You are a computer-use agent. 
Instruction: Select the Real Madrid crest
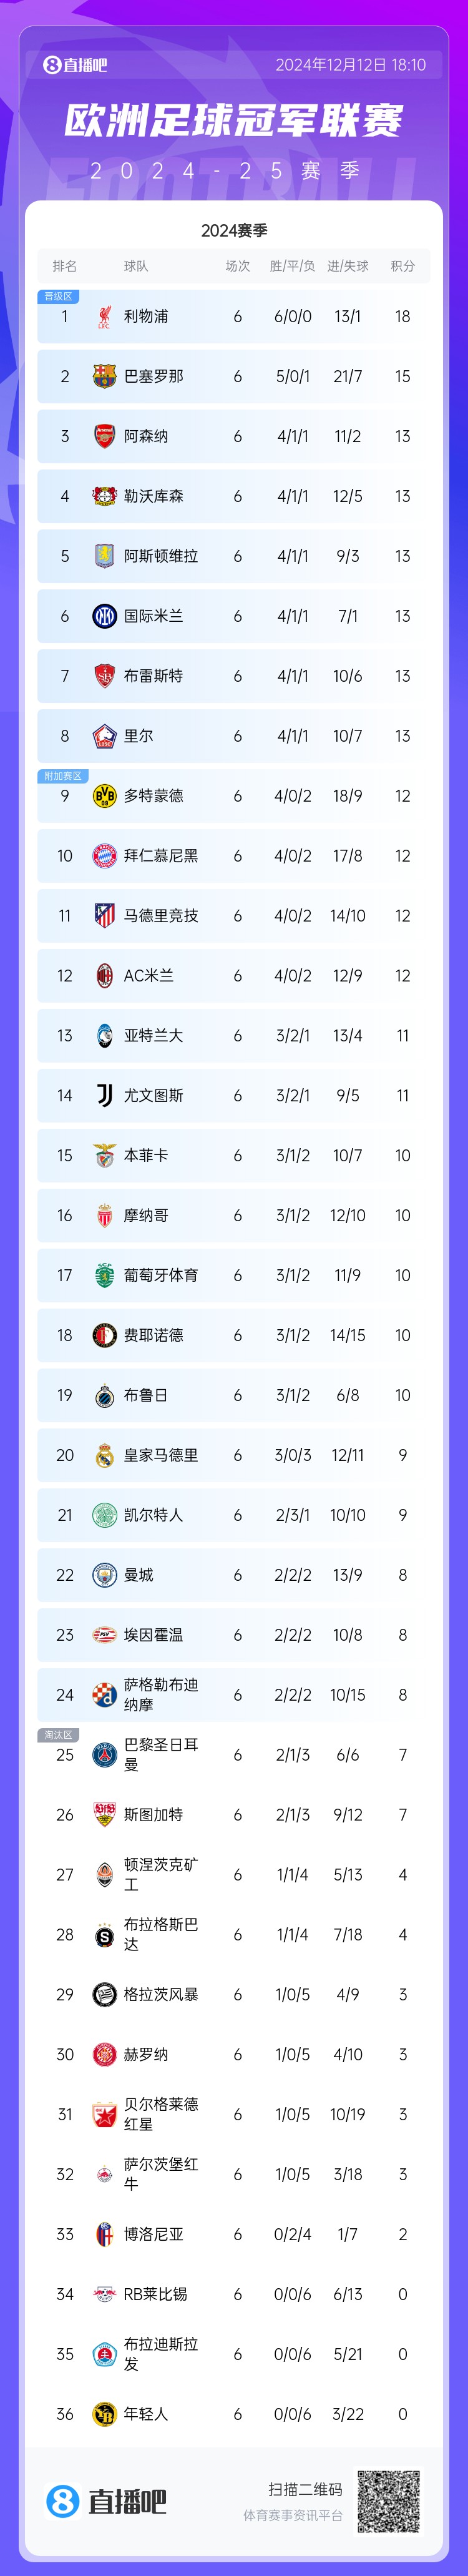click(104, 1455)
